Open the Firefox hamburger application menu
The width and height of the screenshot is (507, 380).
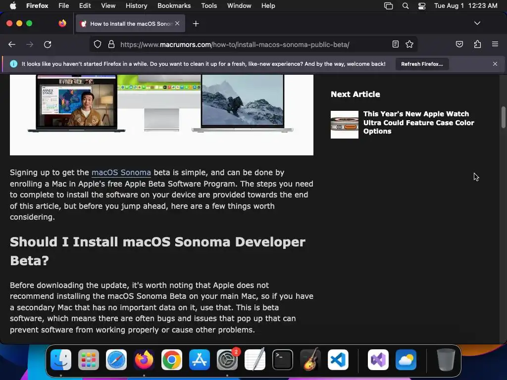pos(495,44)
